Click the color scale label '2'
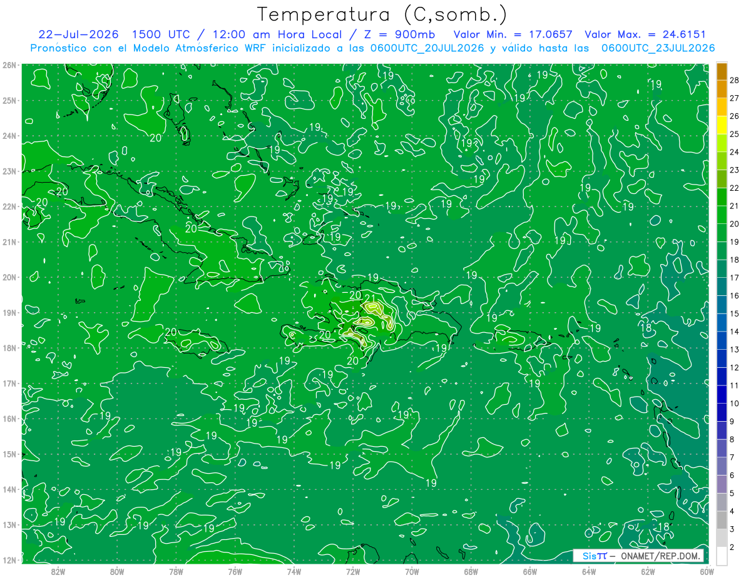 tap(733, 547)
